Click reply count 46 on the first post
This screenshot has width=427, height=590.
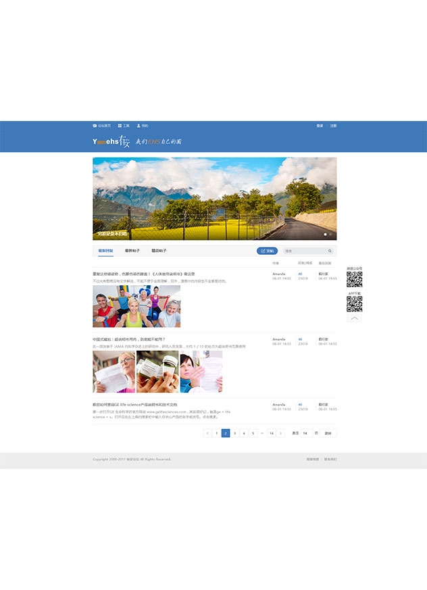coord(300,274)
